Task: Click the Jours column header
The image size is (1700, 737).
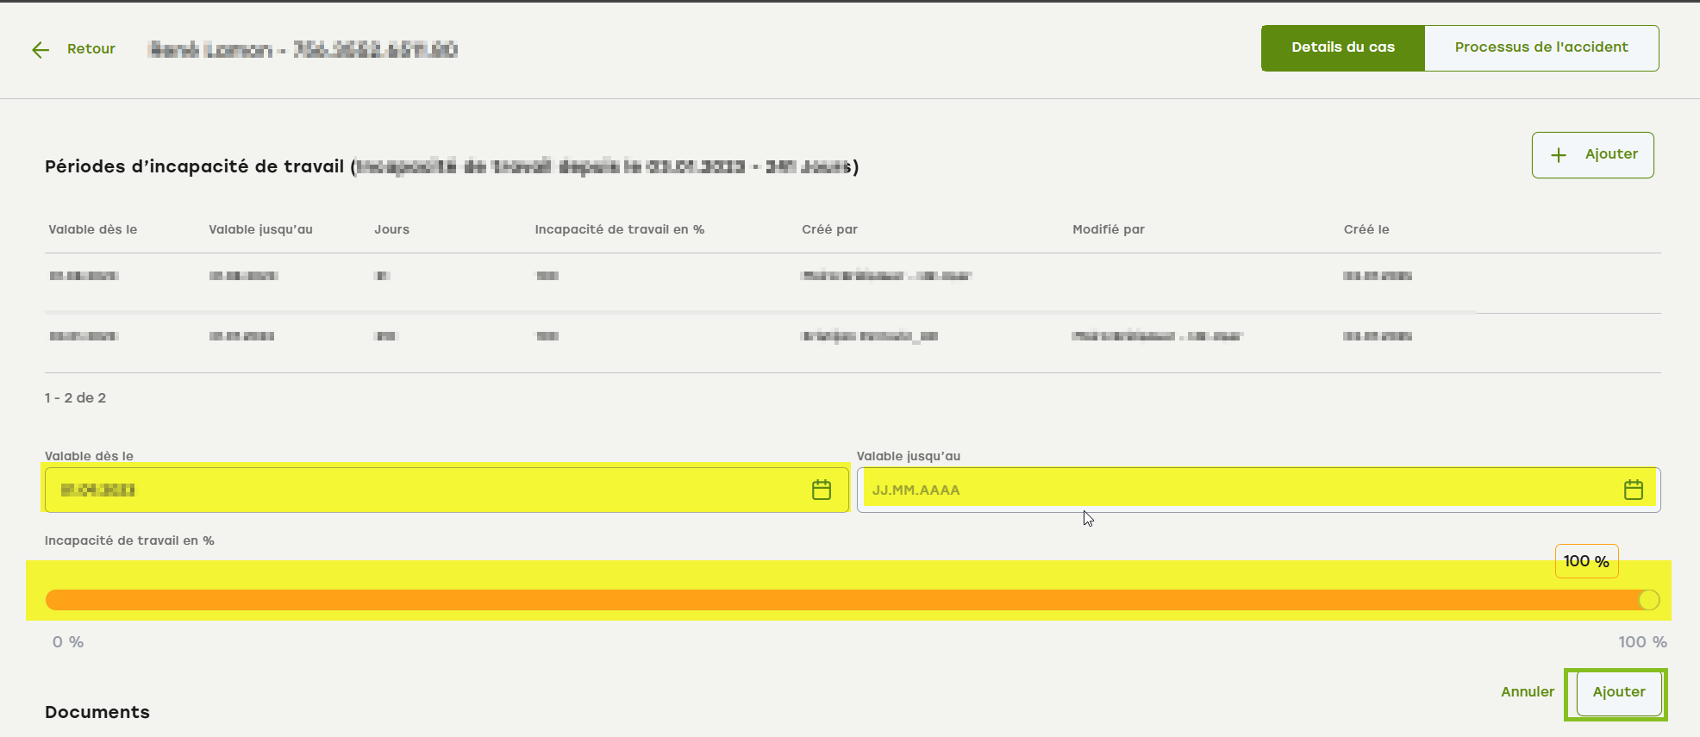Action: click(391, 229)
